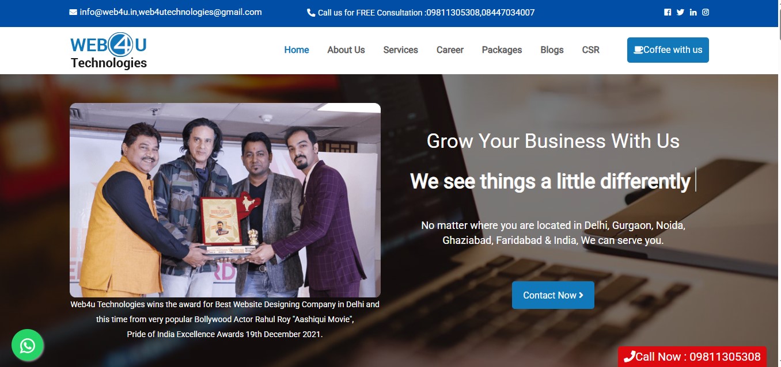This screenshot has width=781, height=367.
Task: Click the award ceremony photo
Action: pos(225,200)
